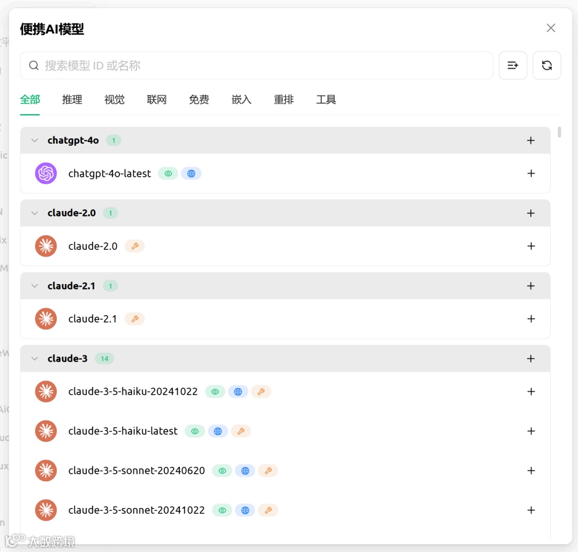Open the 免费 filter tab
The height and width of the screenshot is (552, 578).
[x=199, y=99]
